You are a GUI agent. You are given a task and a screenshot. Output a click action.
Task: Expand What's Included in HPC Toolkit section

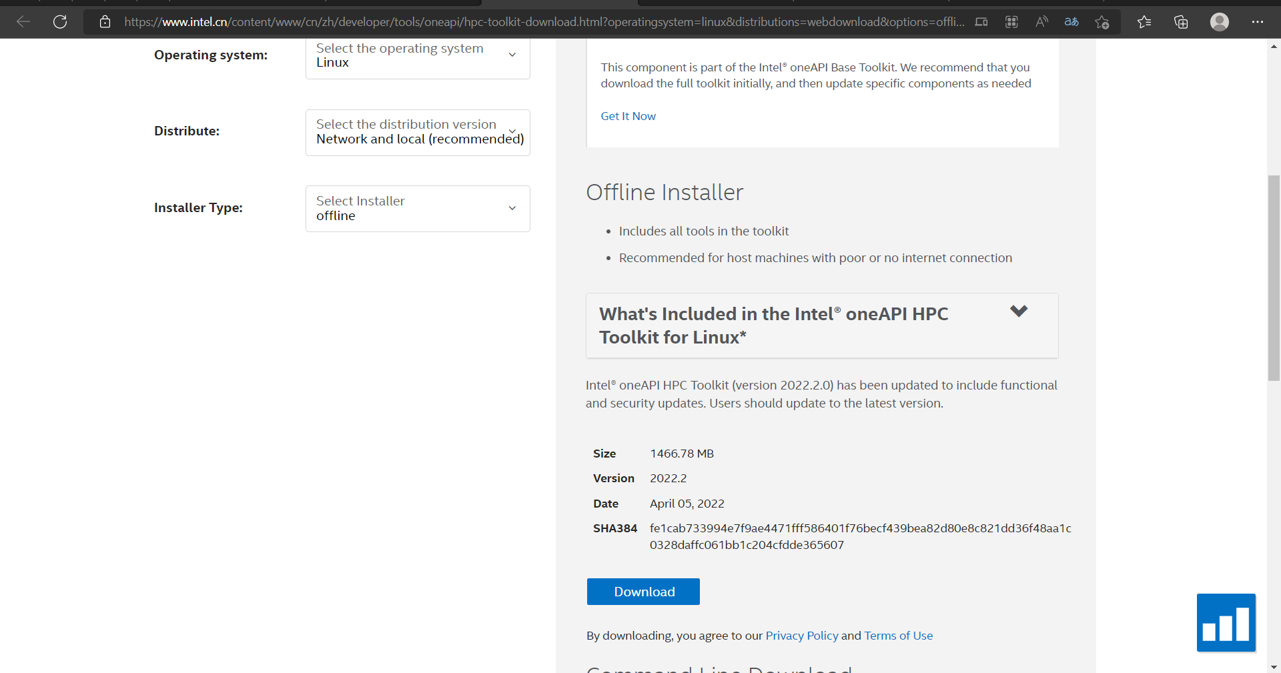pyautogui.click(x=822, y=325)
